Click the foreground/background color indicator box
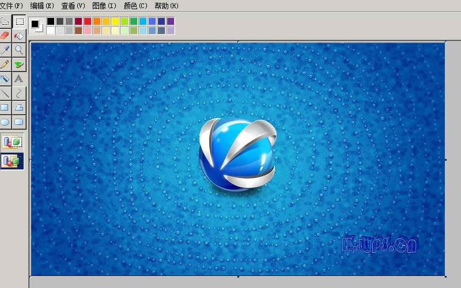Image resolution: width=461 pixels, height=288 pixels. [37, 26]
